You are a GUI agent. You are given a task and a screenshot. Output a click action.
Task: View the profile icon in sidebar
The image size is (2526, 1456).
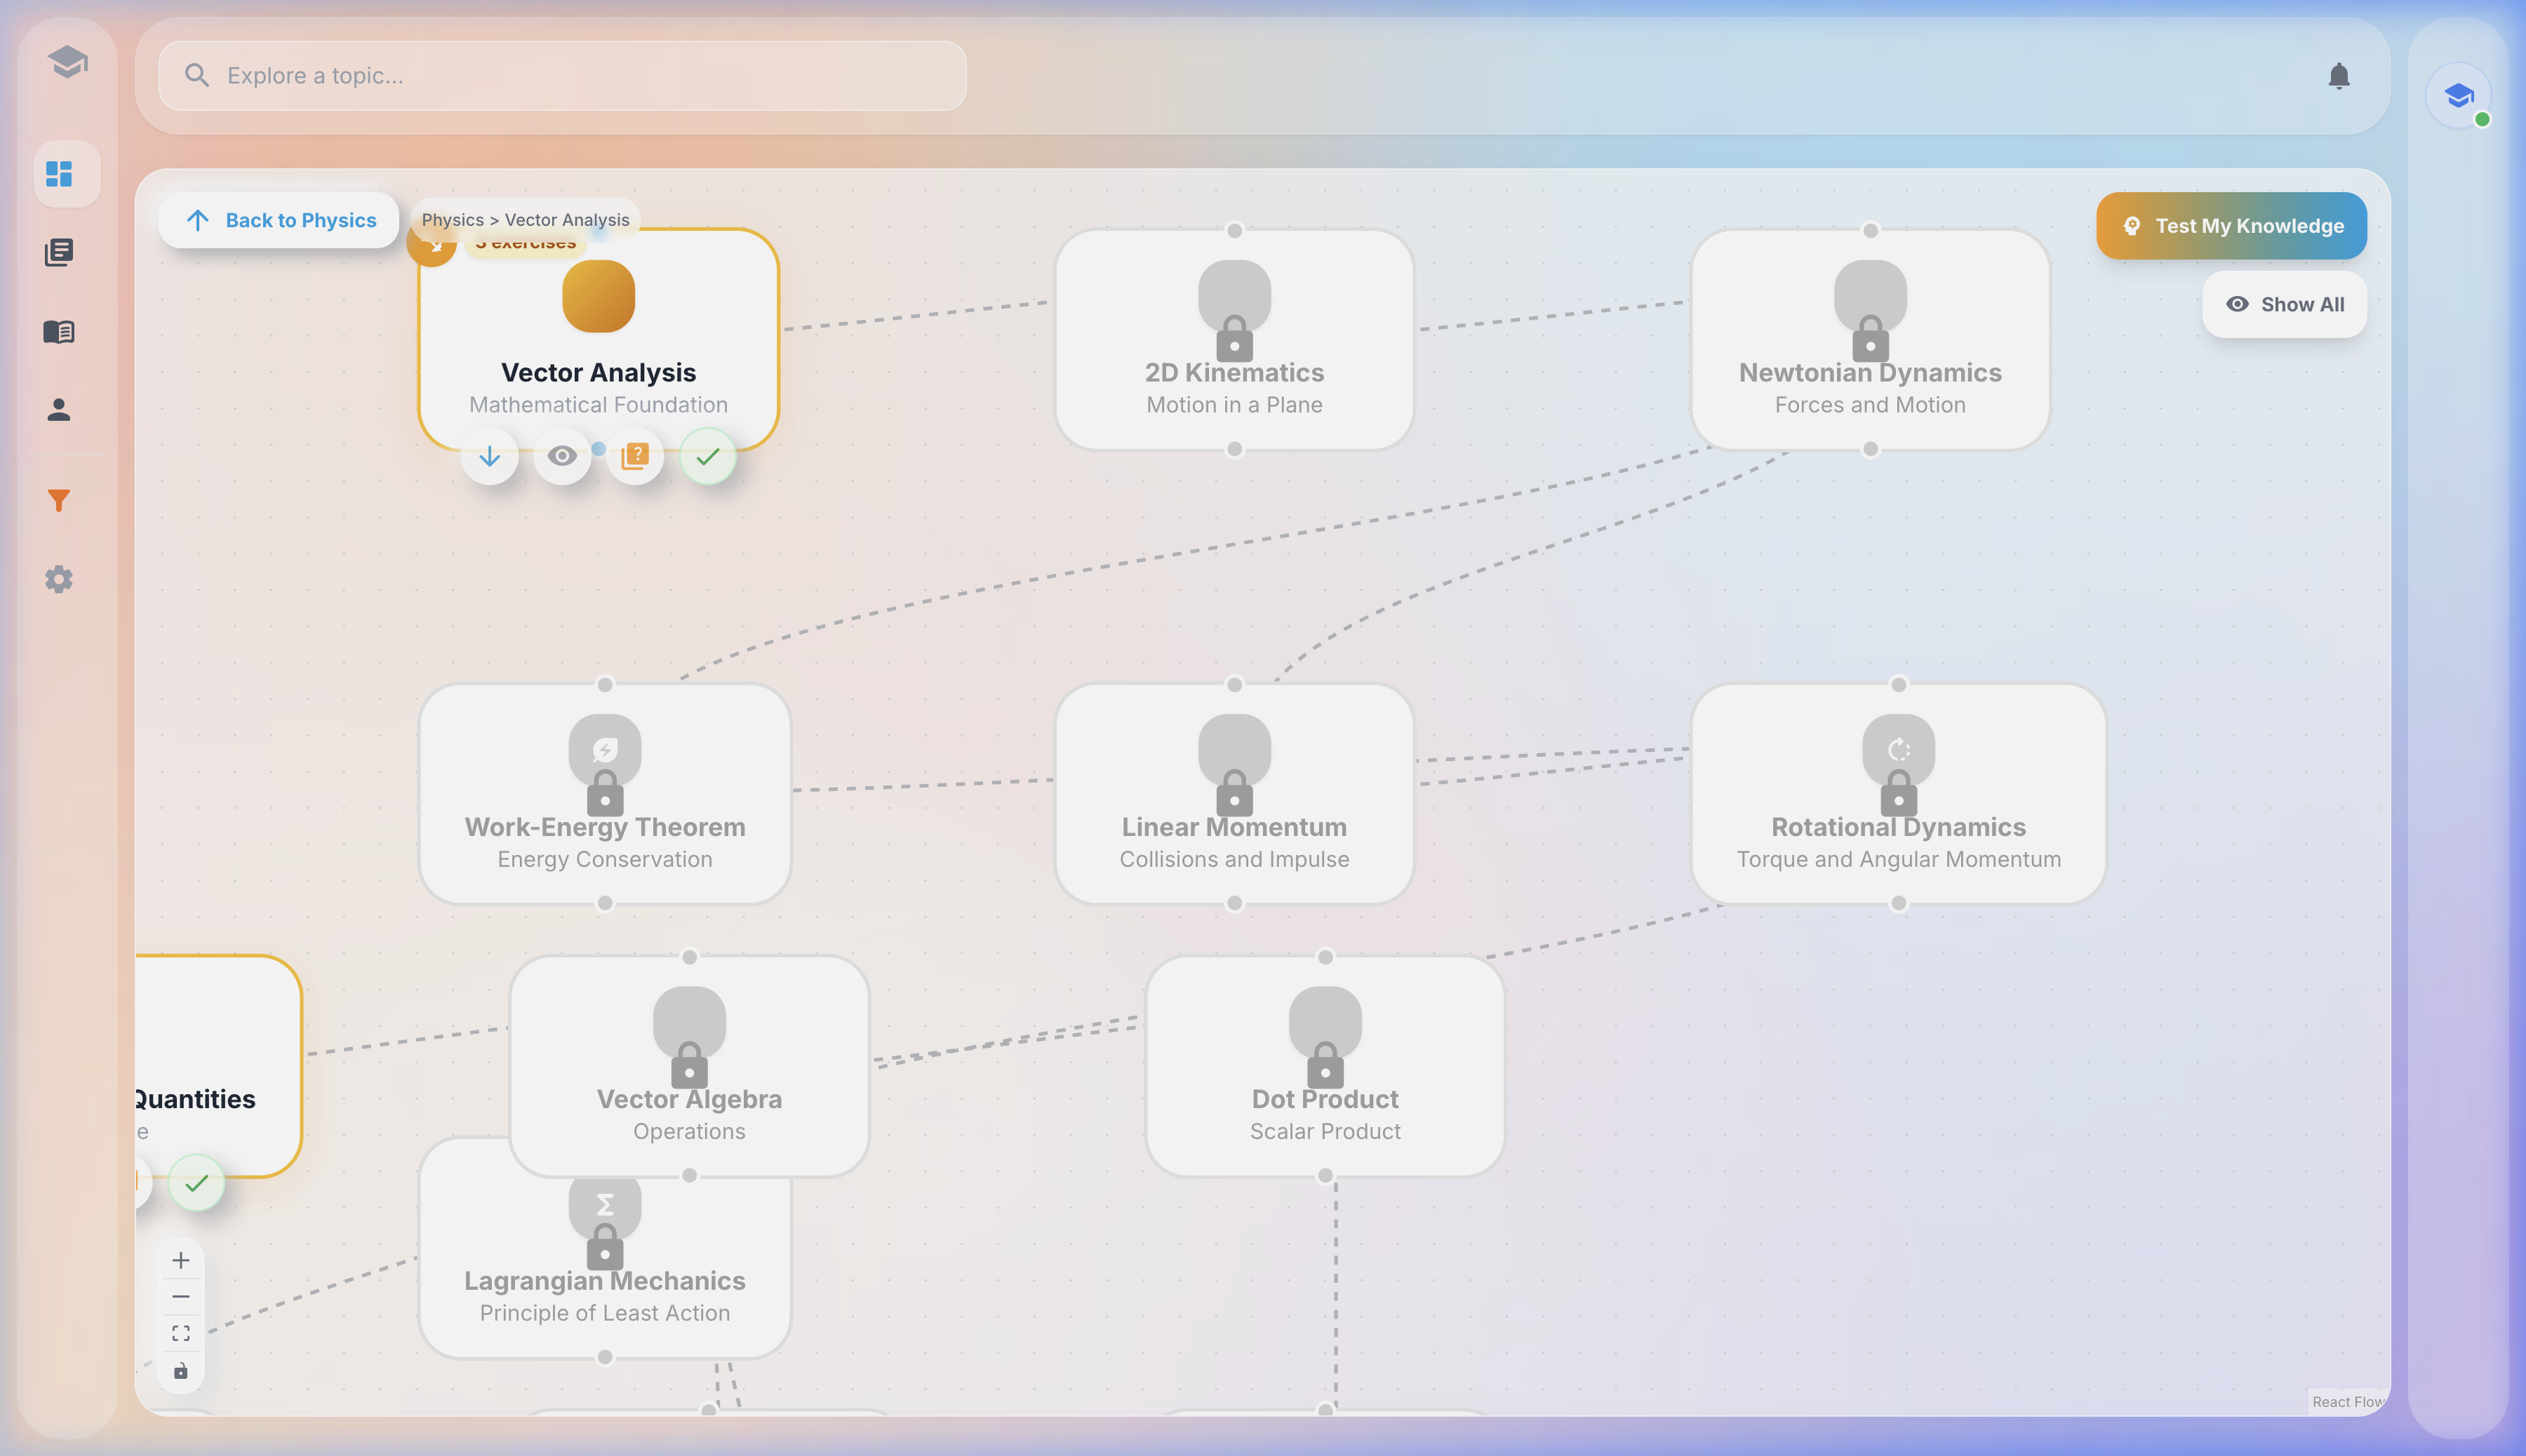[60, 409]
